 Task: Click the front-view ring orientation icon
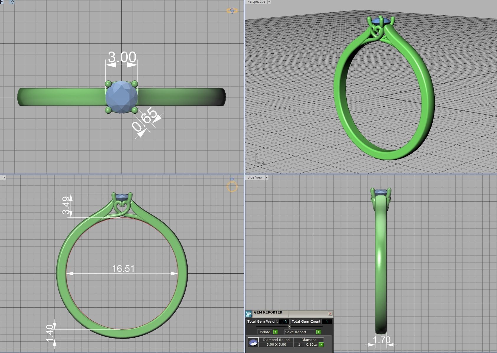point(232,185)
